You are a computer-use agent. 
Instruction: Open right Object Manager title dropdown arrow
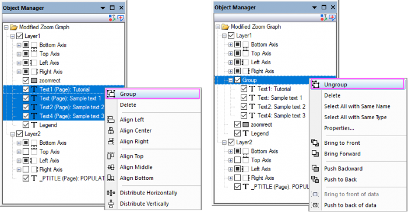[314, 8]
